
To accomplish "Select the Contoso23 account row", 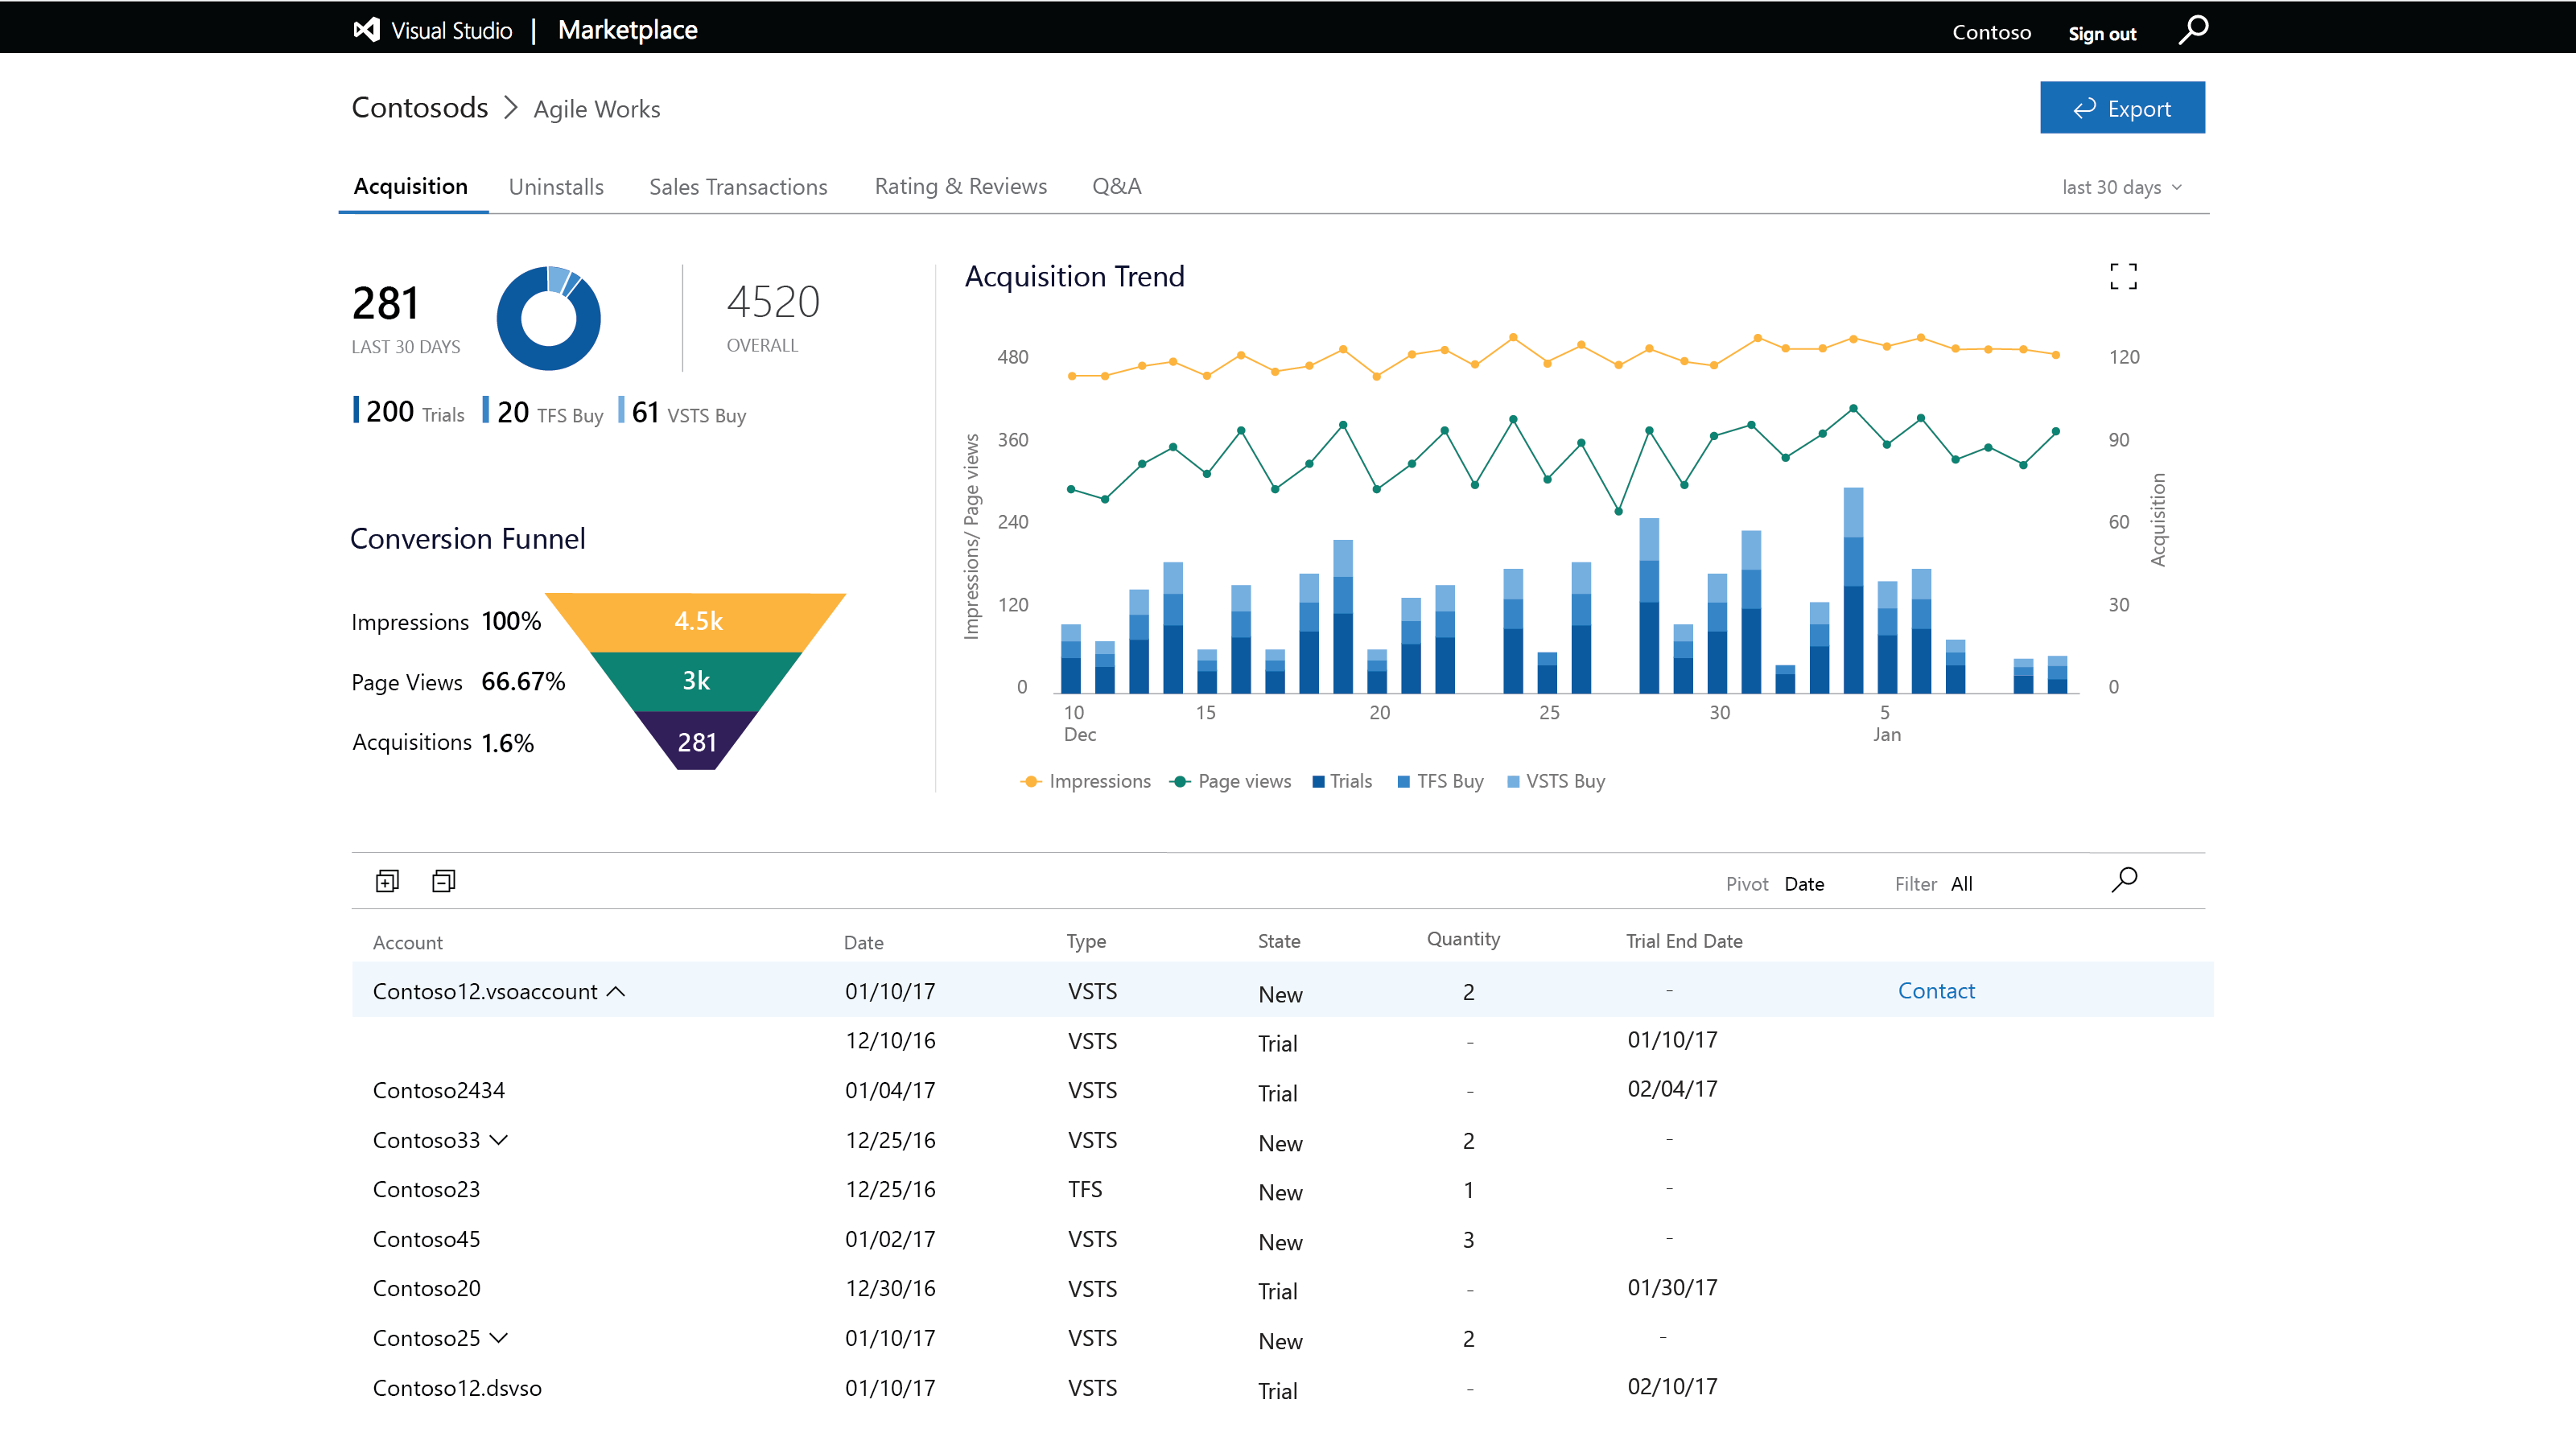I will [1282, 1189].
